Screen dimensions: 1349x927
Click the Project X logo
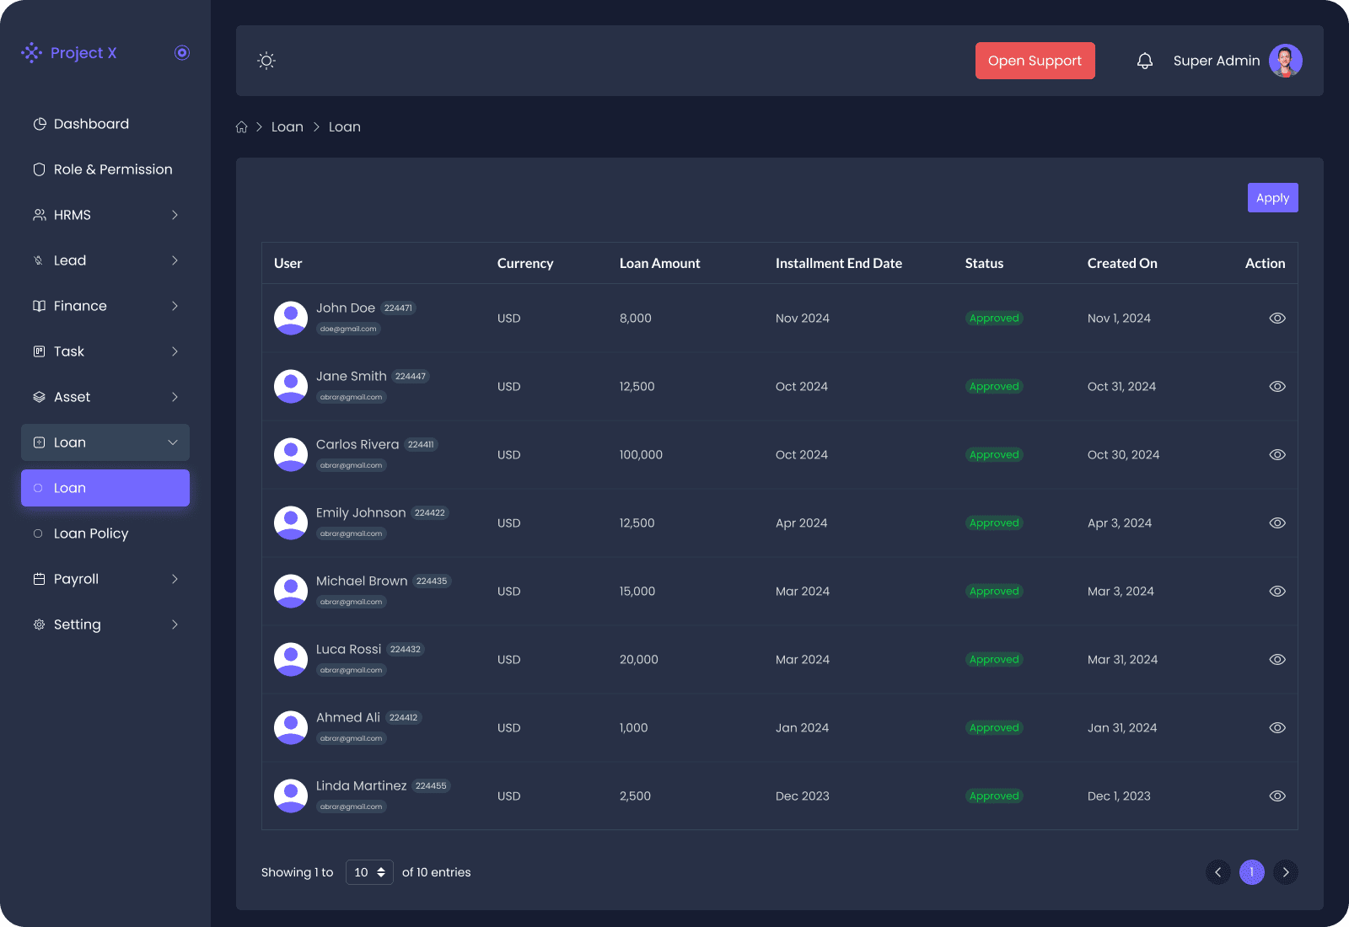69,53
